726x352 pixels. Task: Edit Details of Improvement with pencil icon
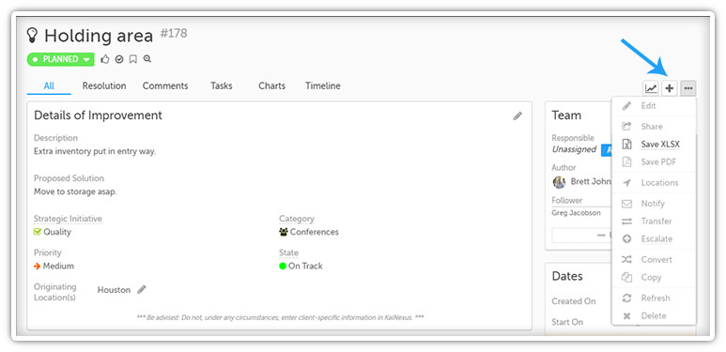(517, 116)
